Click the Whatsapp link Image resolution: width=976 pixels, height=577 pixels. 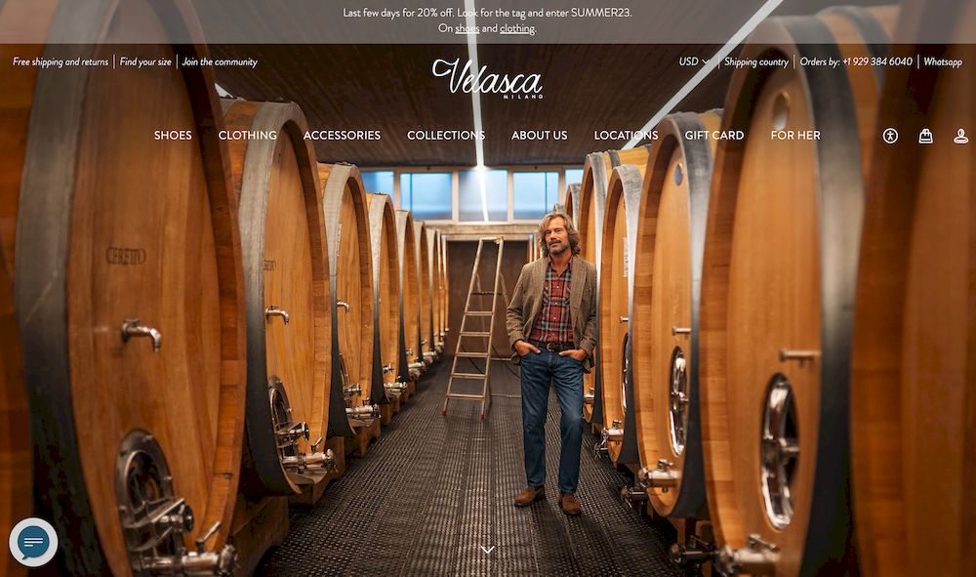click(x=943, y=62)
